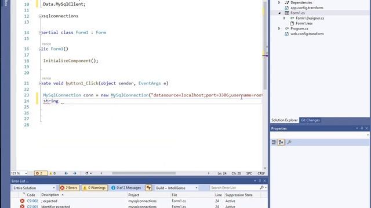The image size is (371, 208).
Task: Collapse the Form1 constructor at line 16
Action: pyautogui.click(x=40, y=49)
